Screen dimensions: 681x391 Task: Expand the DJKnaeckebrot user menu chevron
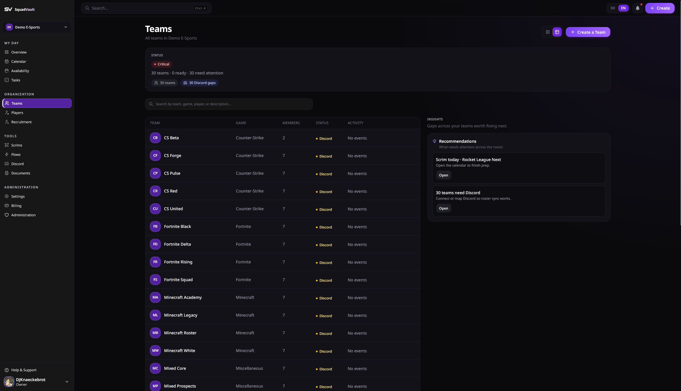pyautogui.click(x=67, y=382)
